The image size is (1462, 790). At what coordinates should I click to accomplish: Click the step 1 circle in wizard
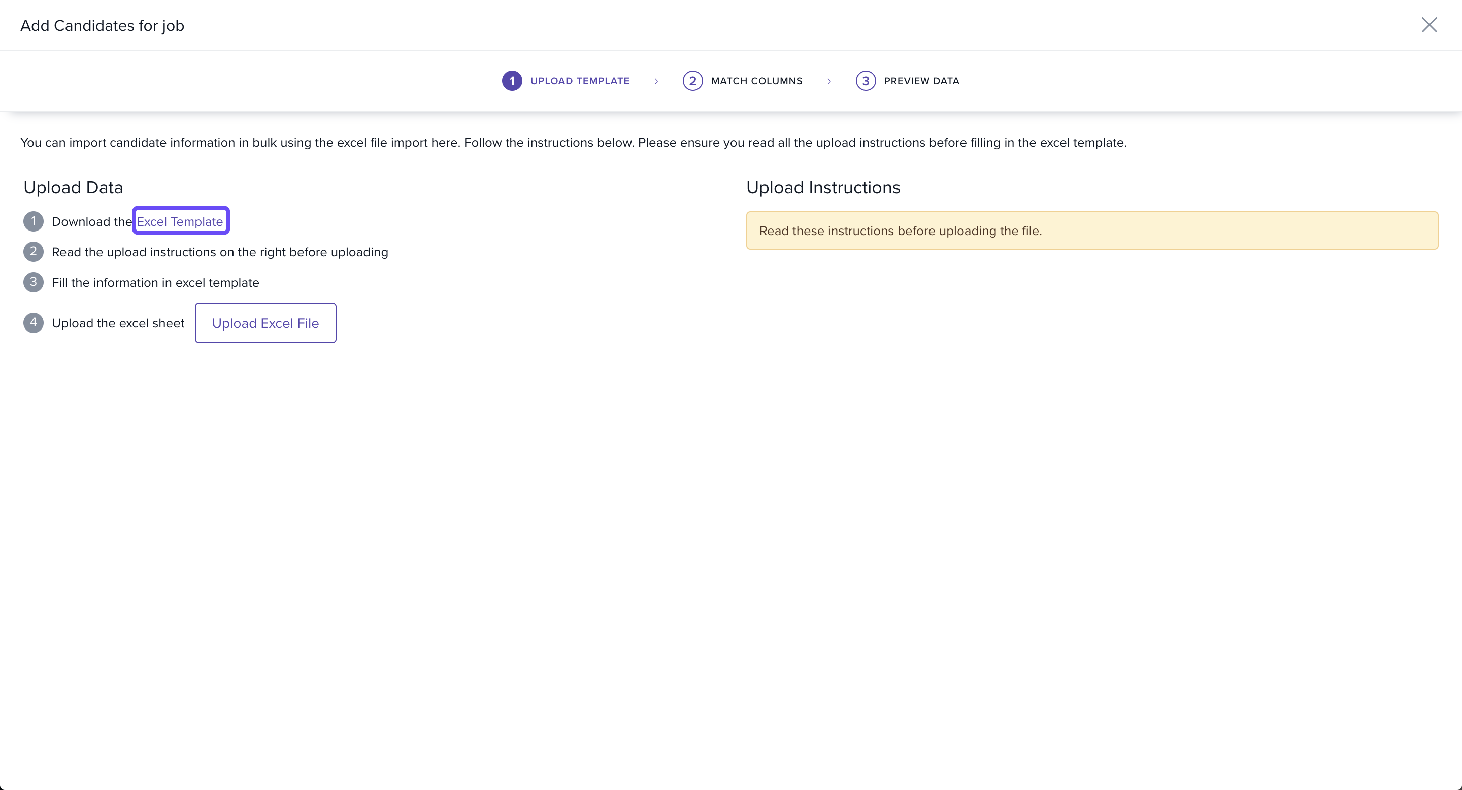(511, 81)
